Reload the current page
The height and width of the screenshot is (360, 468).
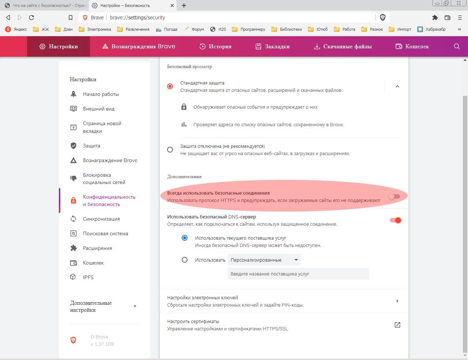point(31,18)
